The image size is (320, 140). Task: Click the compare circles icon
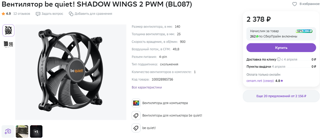click(71, 14)
